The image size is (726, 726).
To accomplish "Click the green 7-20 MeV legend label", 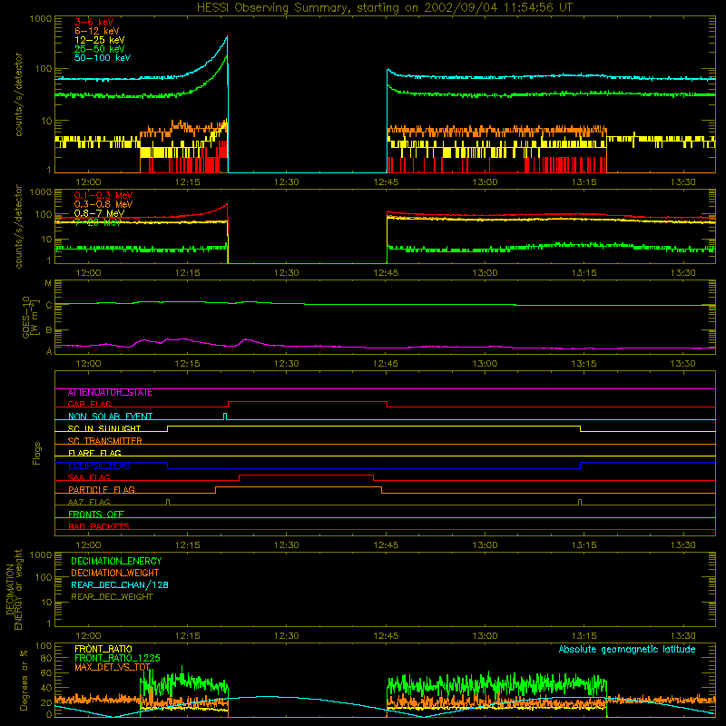I will (x=98, y=222).
